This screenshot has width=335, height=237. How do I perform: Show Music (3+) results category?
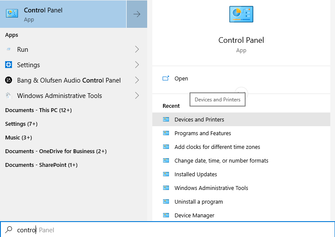click(18, 138)
